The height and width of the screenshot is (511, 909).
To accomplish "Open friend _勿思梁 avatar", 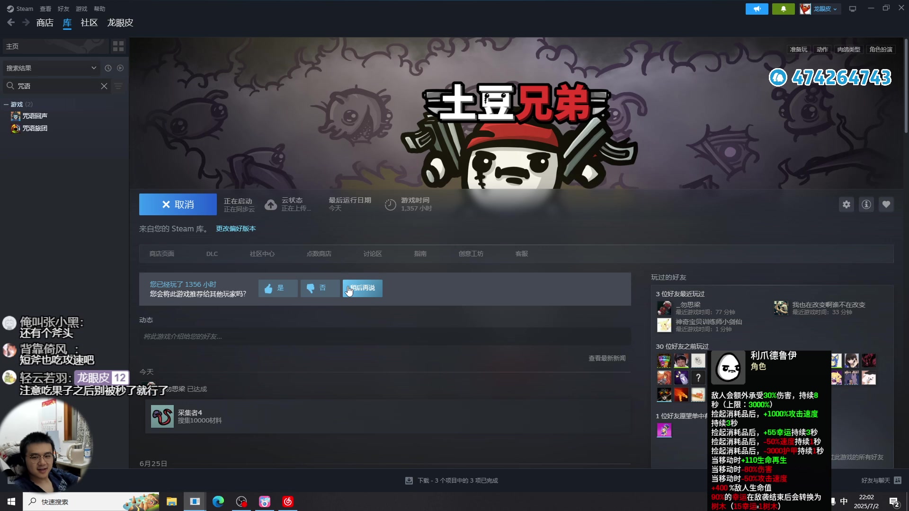I will coord(664,308).
